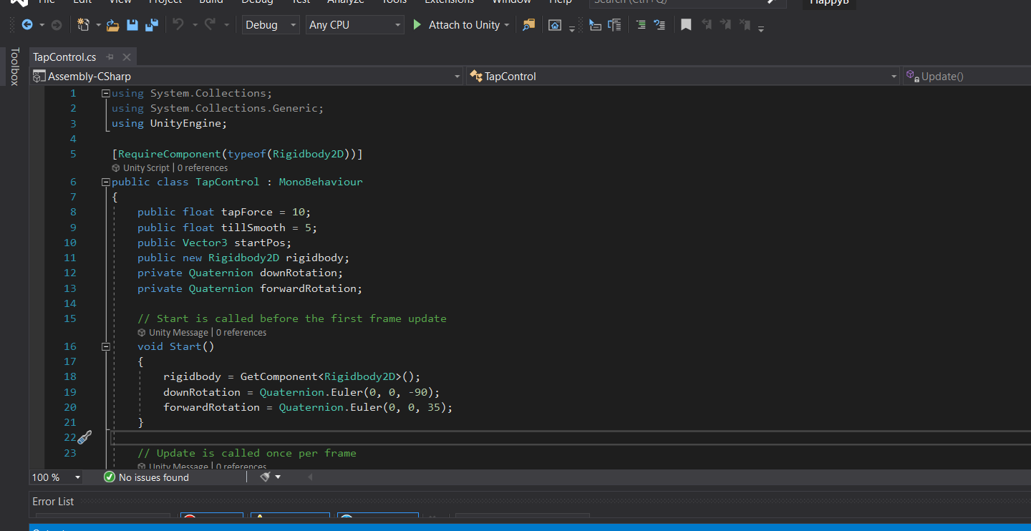Open a file with the folder icon
Image resolution: width=1031 pixels, height=531 pixels.
point(113,25)
